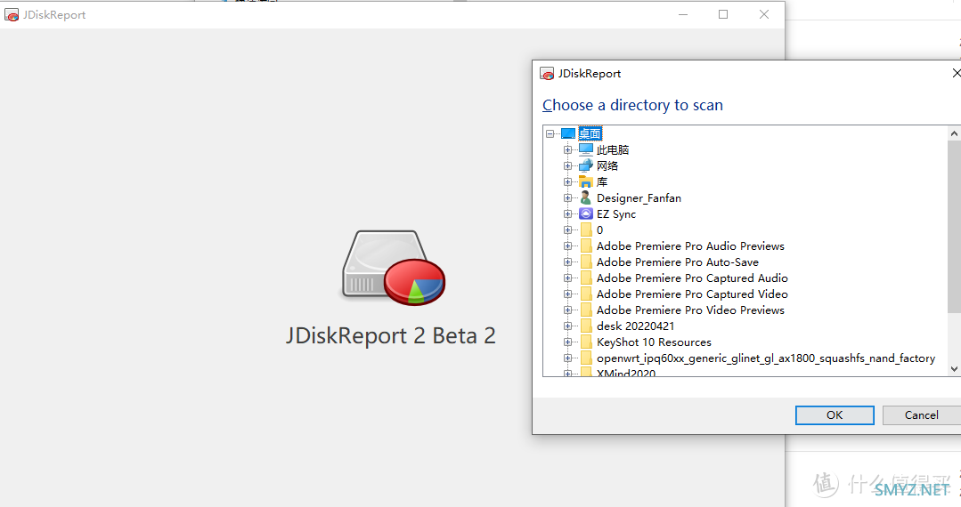Viewport: 961px width, 507px height.
Task: Expand the Designer_Fanfan node
Action: click(567, 197)
